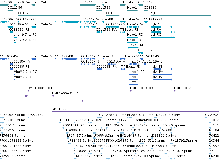Image resolution: width=219 pixels, height=160 pixels.
Task: Select clone DME1-004J11
Action: 135,111
